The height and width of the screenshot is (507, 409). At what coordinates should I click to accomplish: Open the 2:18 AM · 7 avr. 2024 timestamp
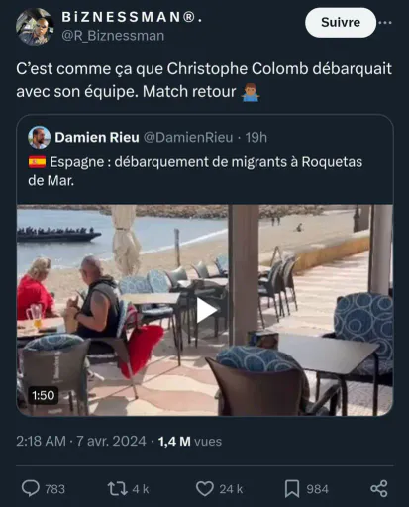[x=81, y=441]
